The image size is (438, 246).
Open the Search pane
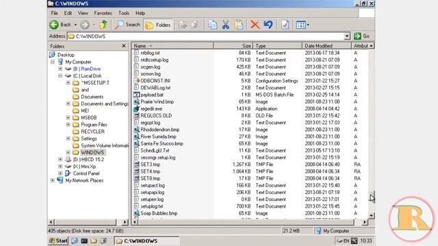click(127, 25)
